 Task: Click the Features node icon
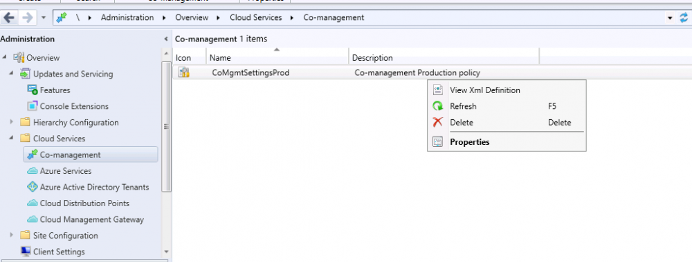tap(33, 90)
